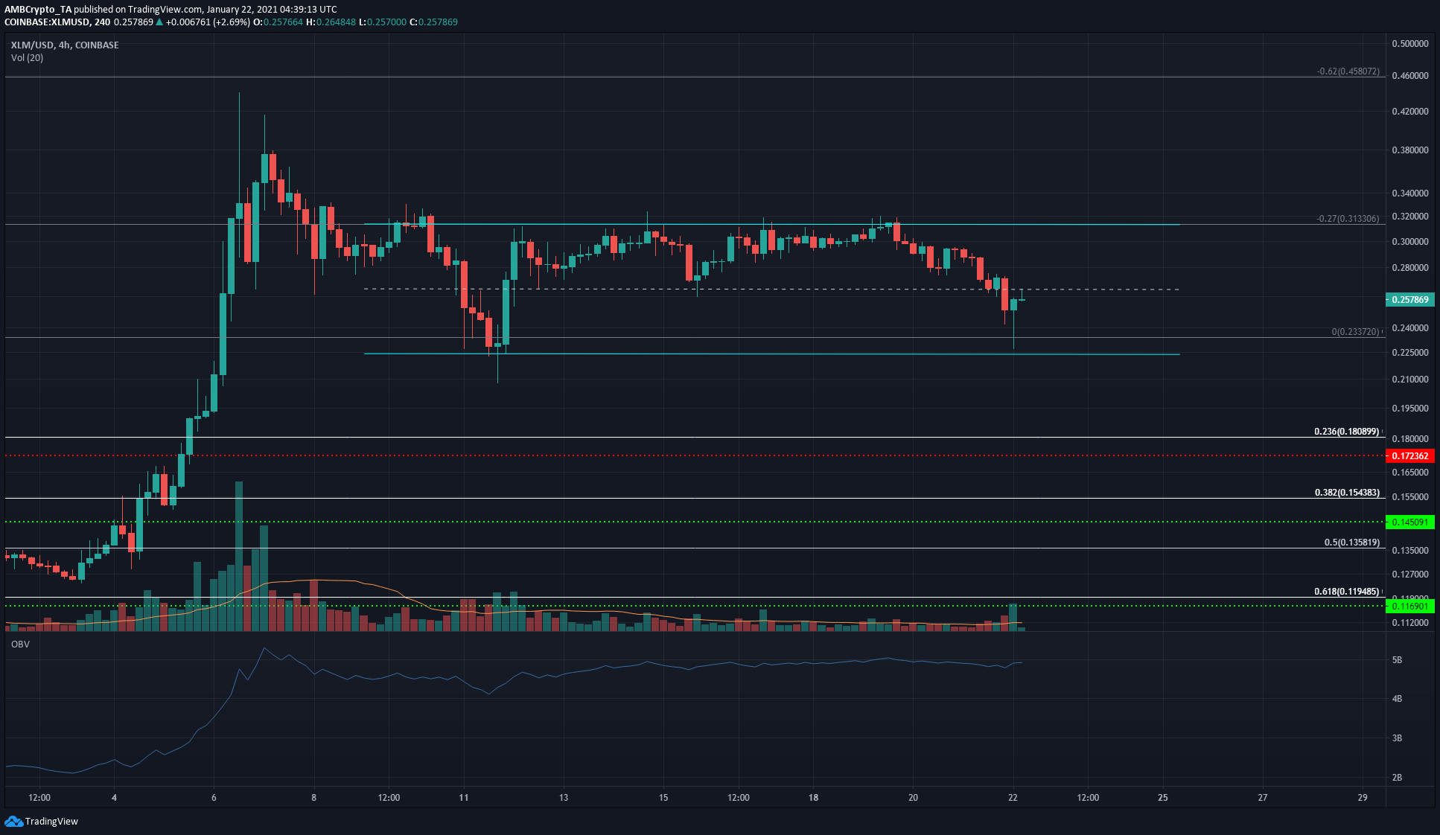Click the AMBCrypto_TA publisher name
The height and width of the screenshot is (835, 1440).
click(38, 10)
